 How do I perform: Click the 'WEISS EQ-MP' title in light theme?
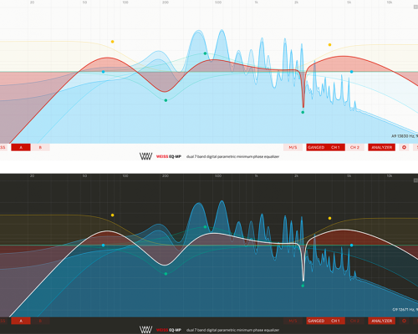click(x=169, y=157)
